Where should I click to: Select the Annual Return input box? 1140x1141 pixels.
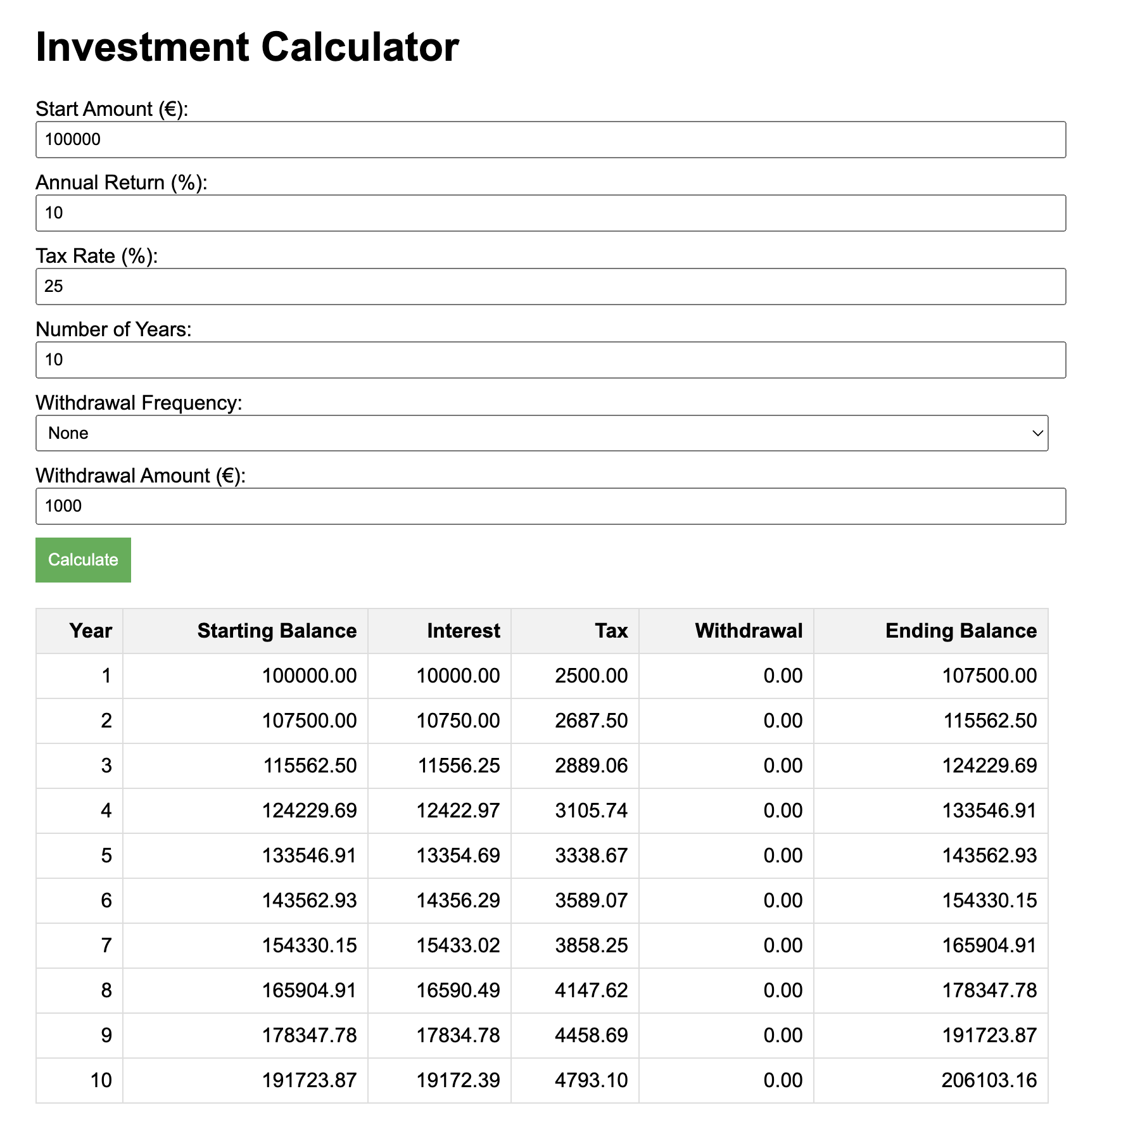[545, 212]
